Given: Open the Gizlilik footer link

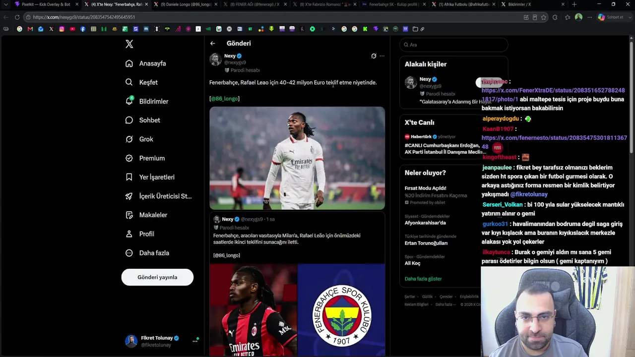Looking at the screenshot, I should pyautogui.click(x=427, y=297).
